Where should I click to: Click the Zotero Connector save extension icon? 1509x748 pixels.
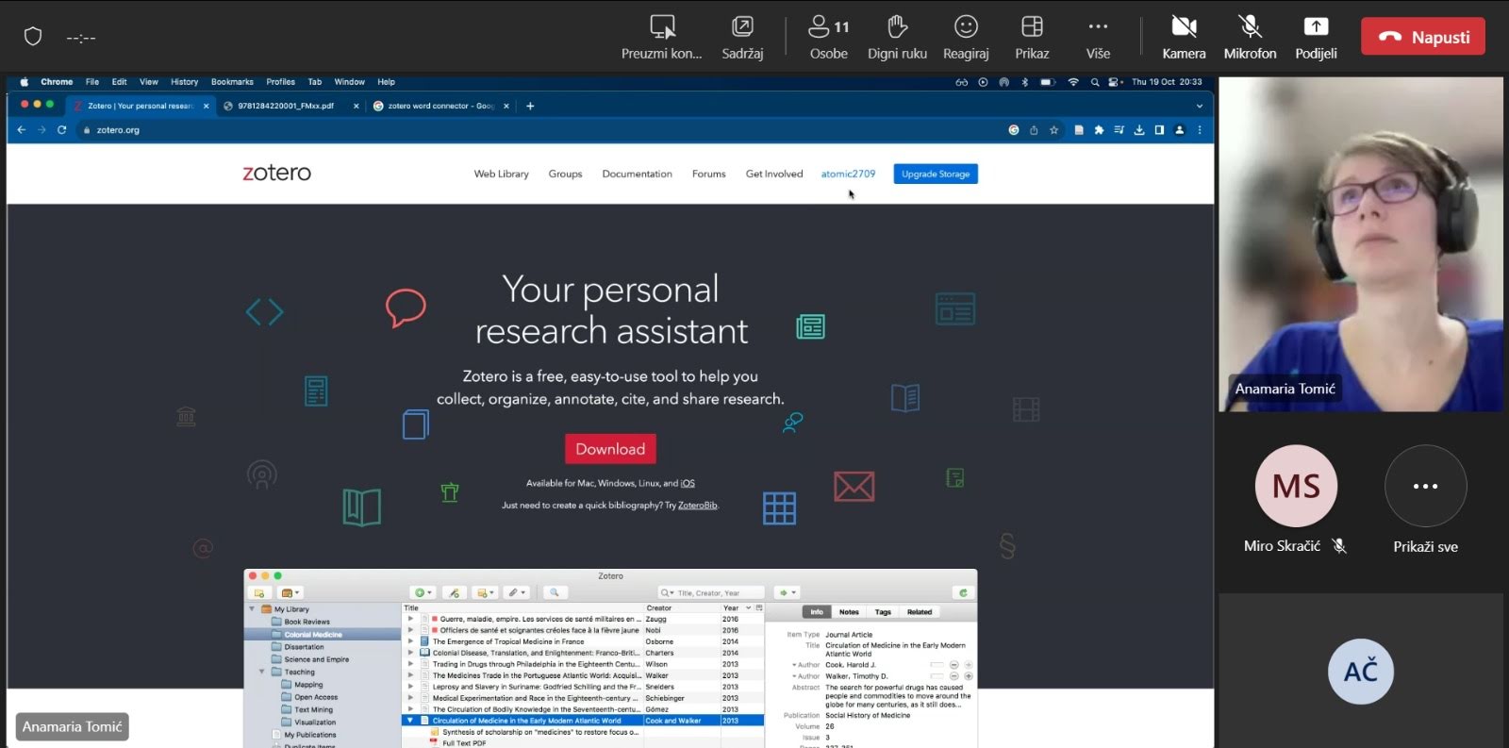(1079, 130)
